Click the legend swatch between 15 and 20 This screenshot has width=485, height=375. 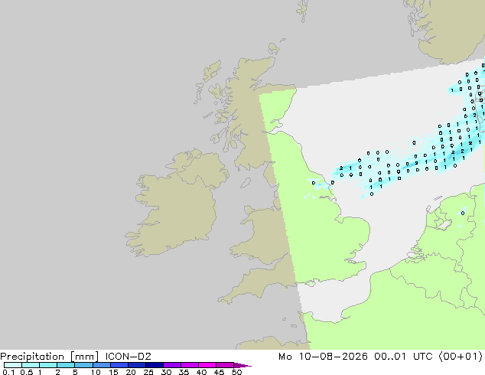point(119,365)
